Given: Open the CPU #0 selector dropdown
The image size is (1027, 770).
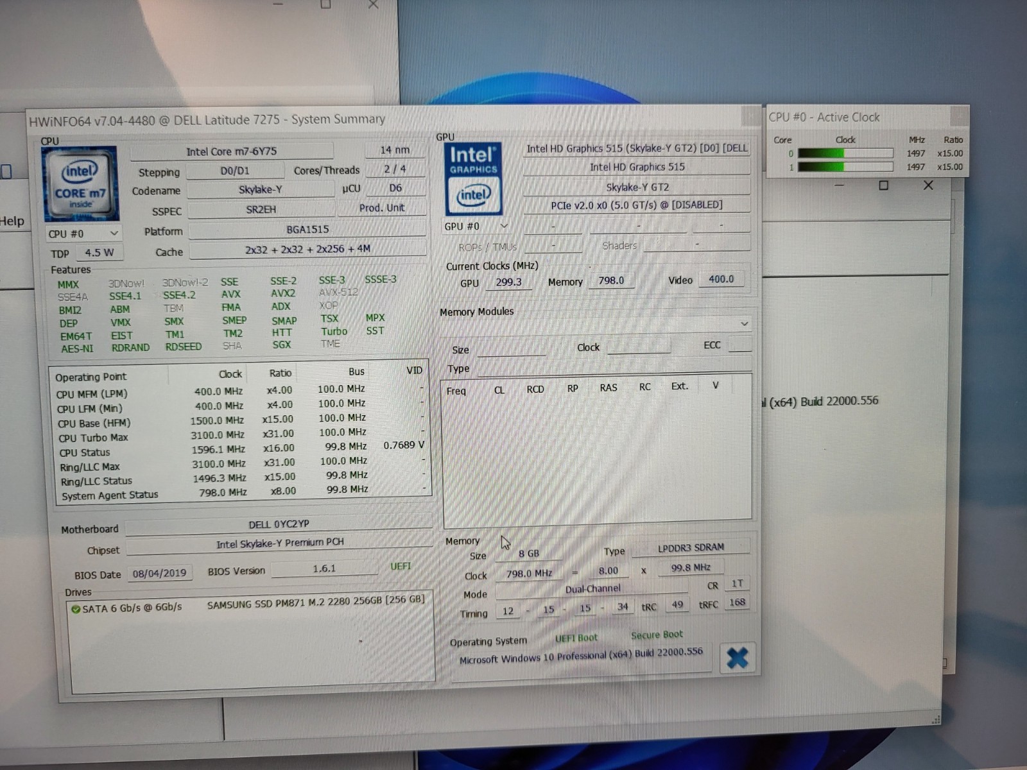Looking at the screenshot, I should pos(83,234).
